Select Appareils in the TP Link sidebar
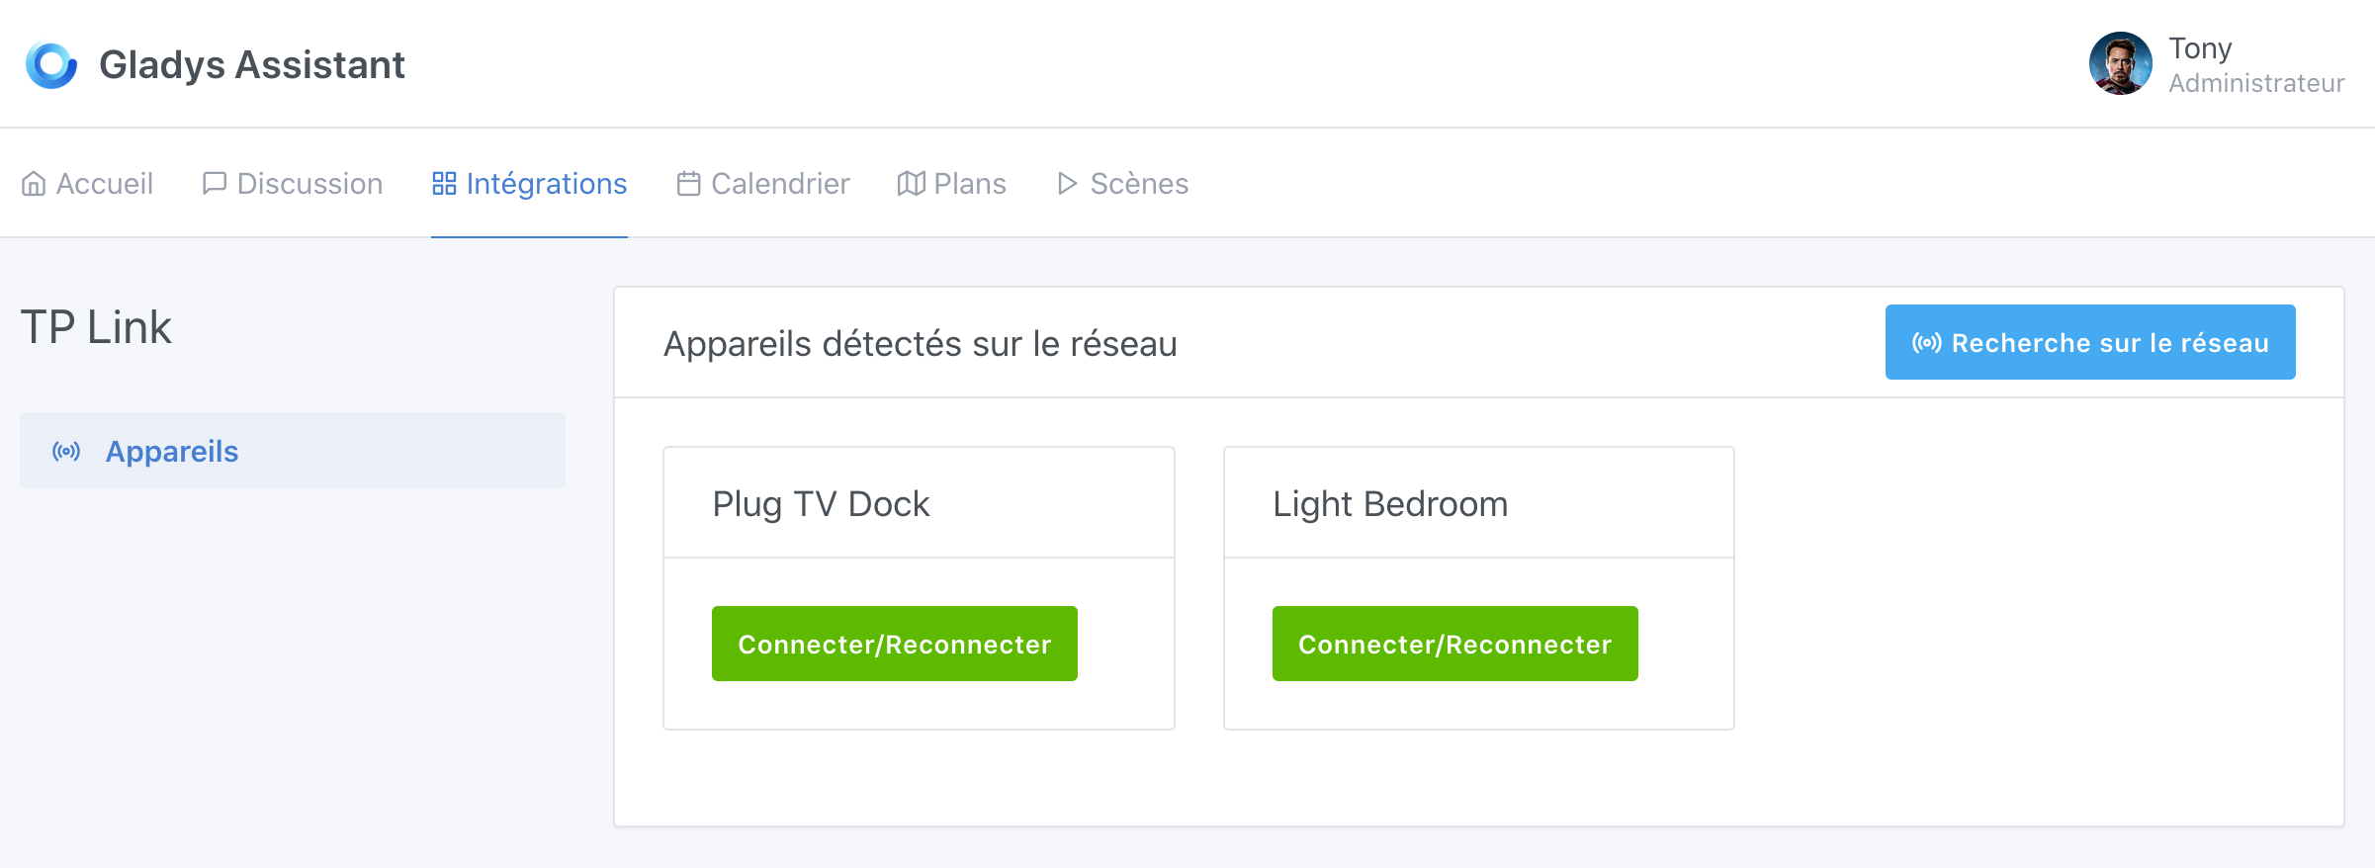This screenshot has width=2375, height=868. pos(172,452)
